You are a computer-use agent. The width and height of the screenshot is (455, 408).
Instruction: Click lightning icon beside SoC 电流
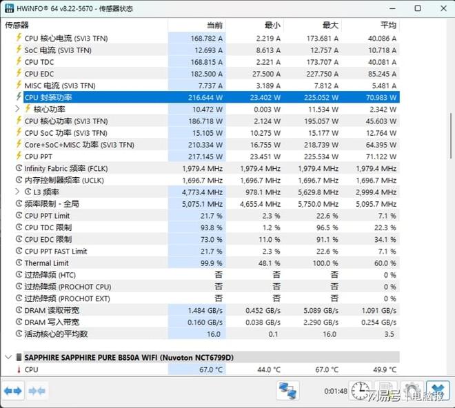click(x=19, y=50)
